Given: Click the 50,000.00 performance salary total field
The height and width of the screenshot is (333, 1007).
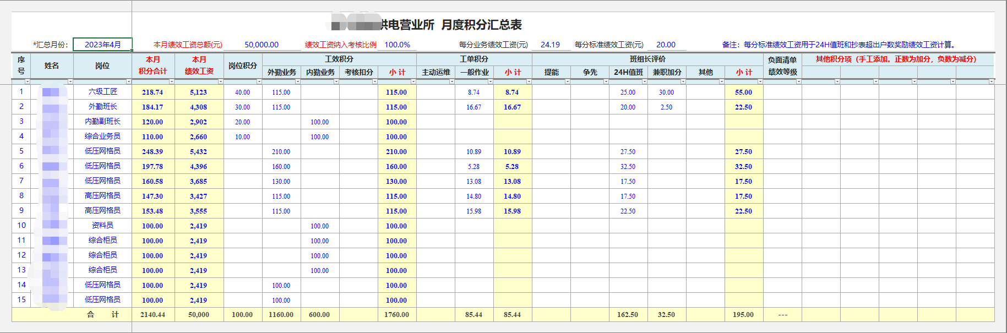Looking at the screenshot, I should [x=262, y=45].
